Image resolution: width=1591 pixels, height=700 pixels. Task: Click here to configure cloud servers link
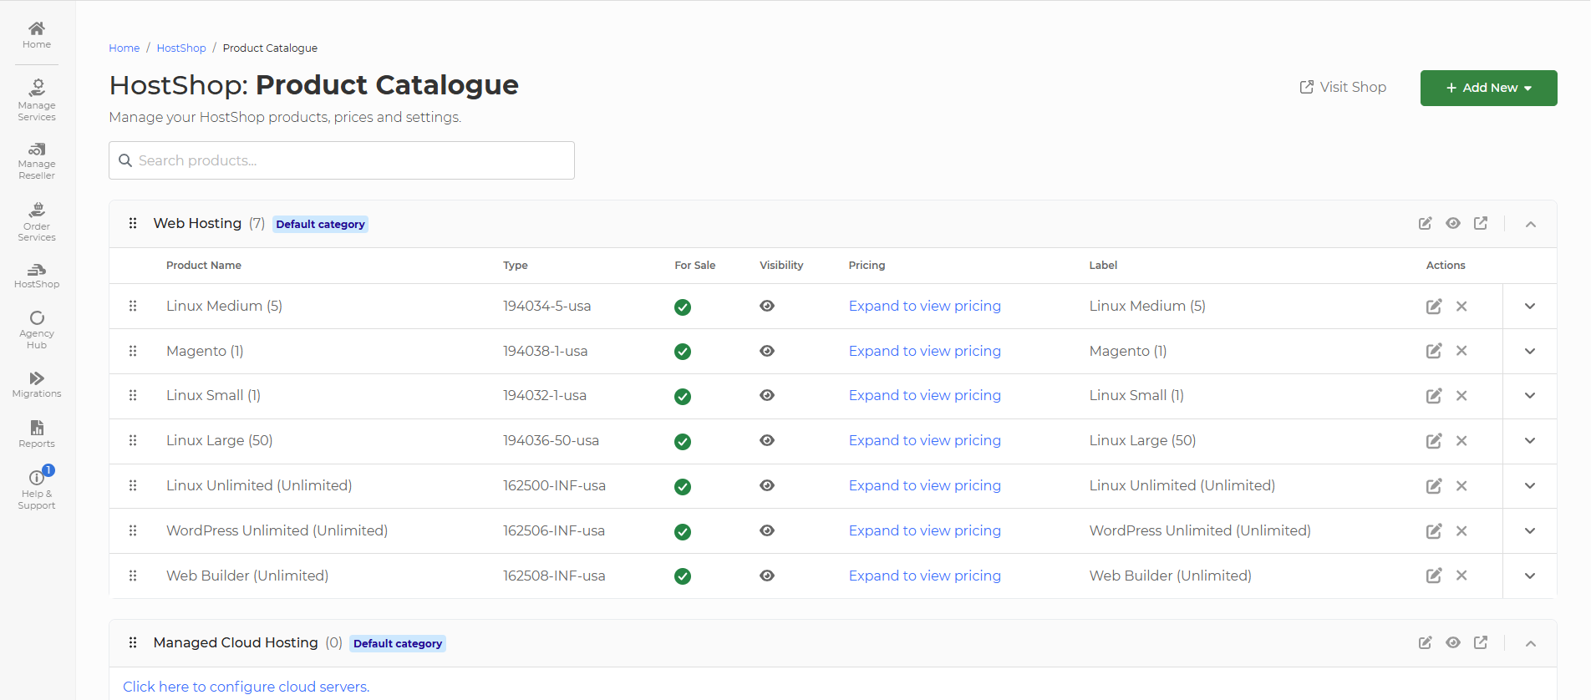click(246, 687)
